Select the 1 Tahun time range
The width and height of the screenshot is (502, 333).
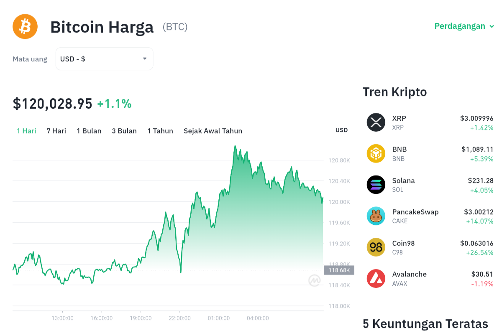(x=160, y=131)
